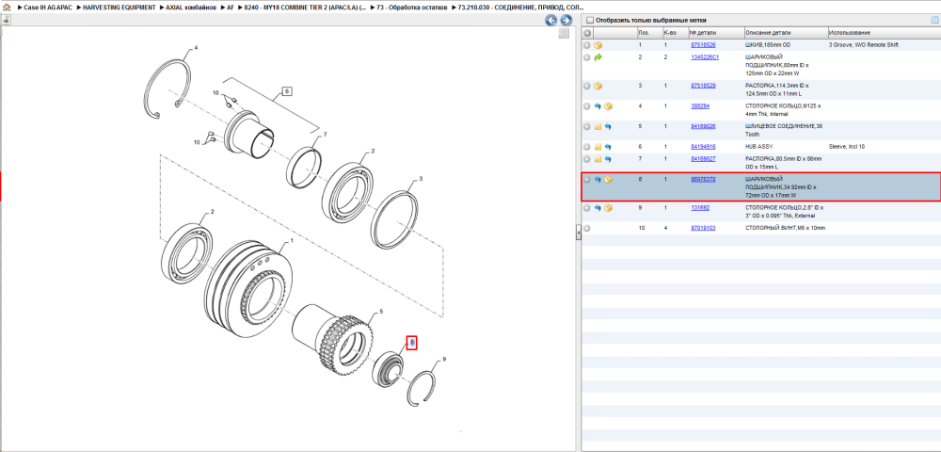Click the box icon on row 388294
This screenshot has width=941, height=452.
coord(608,106)
